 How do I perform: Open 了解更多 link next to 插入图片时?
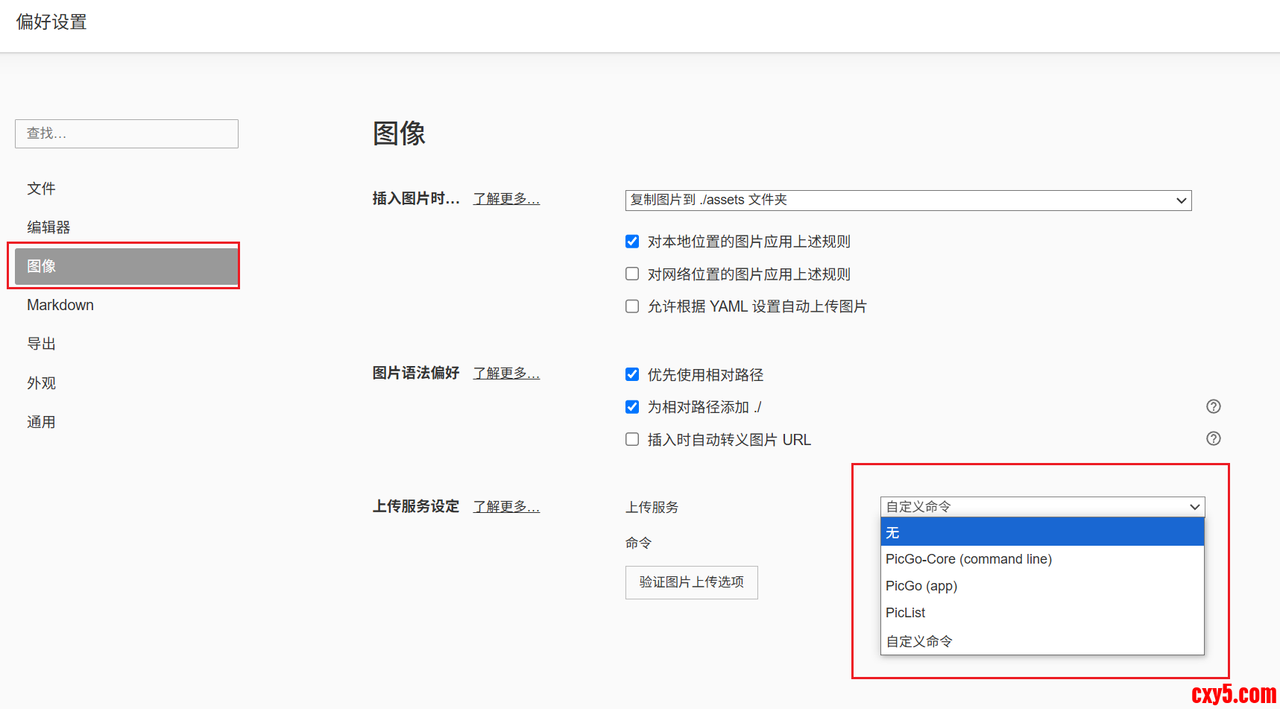pos(506,199)
